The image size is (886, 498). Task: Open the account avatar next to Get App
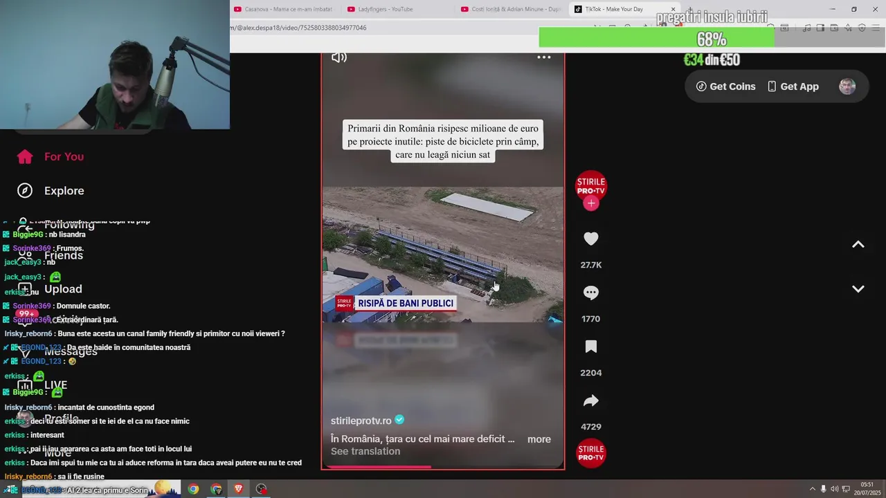tap(847, 86)
